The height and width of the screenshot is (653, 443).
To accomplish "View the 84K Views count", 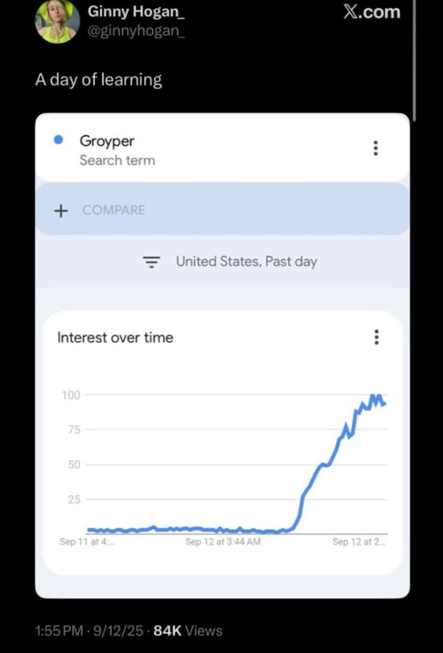I will coord(188,631).
